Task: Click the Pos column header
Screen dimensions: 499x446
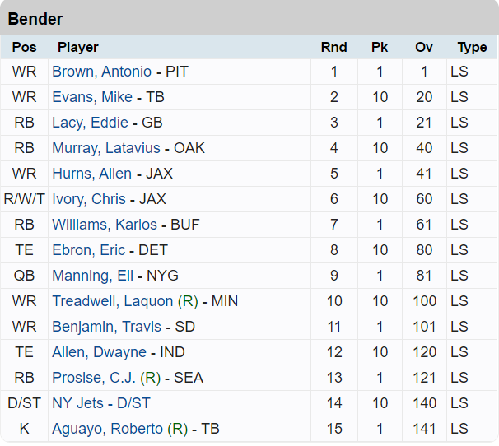Action: 24,48
